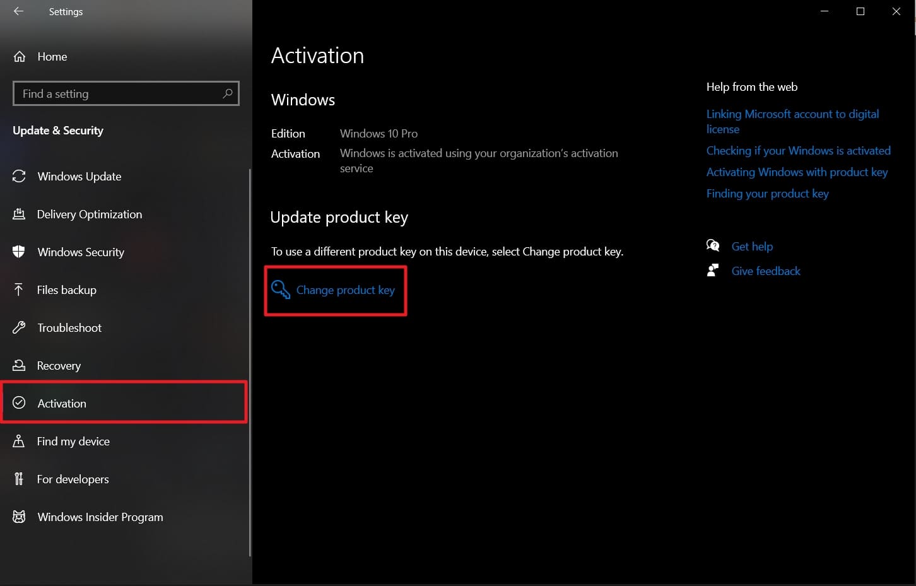Click the search magnifier icon in Find a setting
This screenshot has width=916, height=586.
(228, 93)
